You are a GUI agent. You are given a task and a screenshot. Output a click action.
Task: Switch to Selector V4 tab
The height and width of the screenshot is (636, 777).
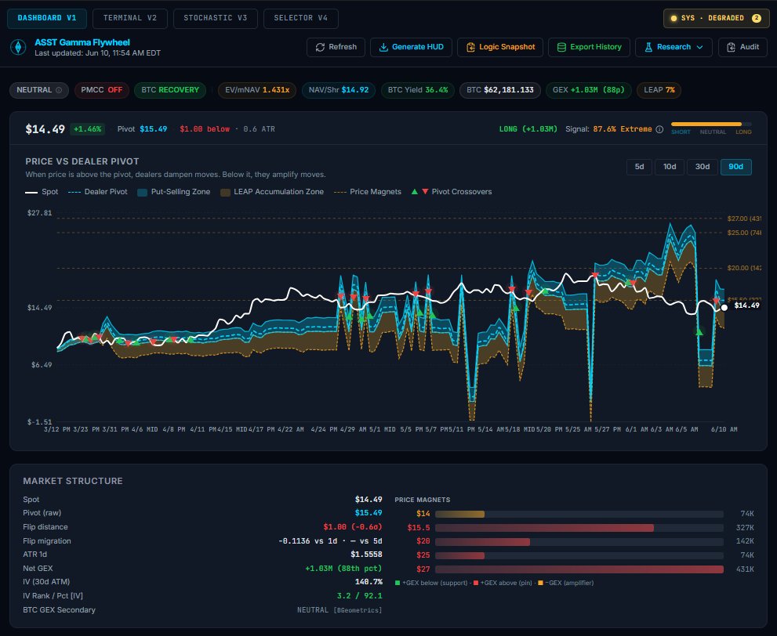(x=301, y=18)
